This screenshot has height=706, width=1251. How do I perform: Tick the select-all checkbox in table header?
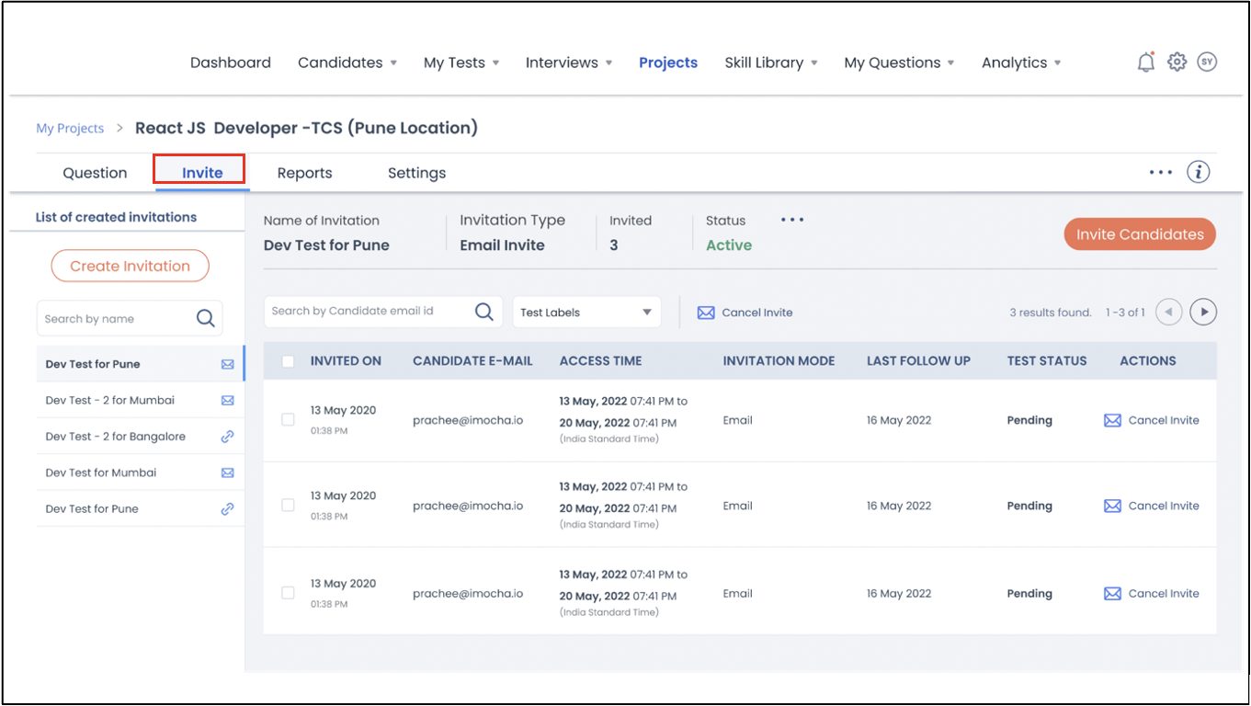point(288,361)
